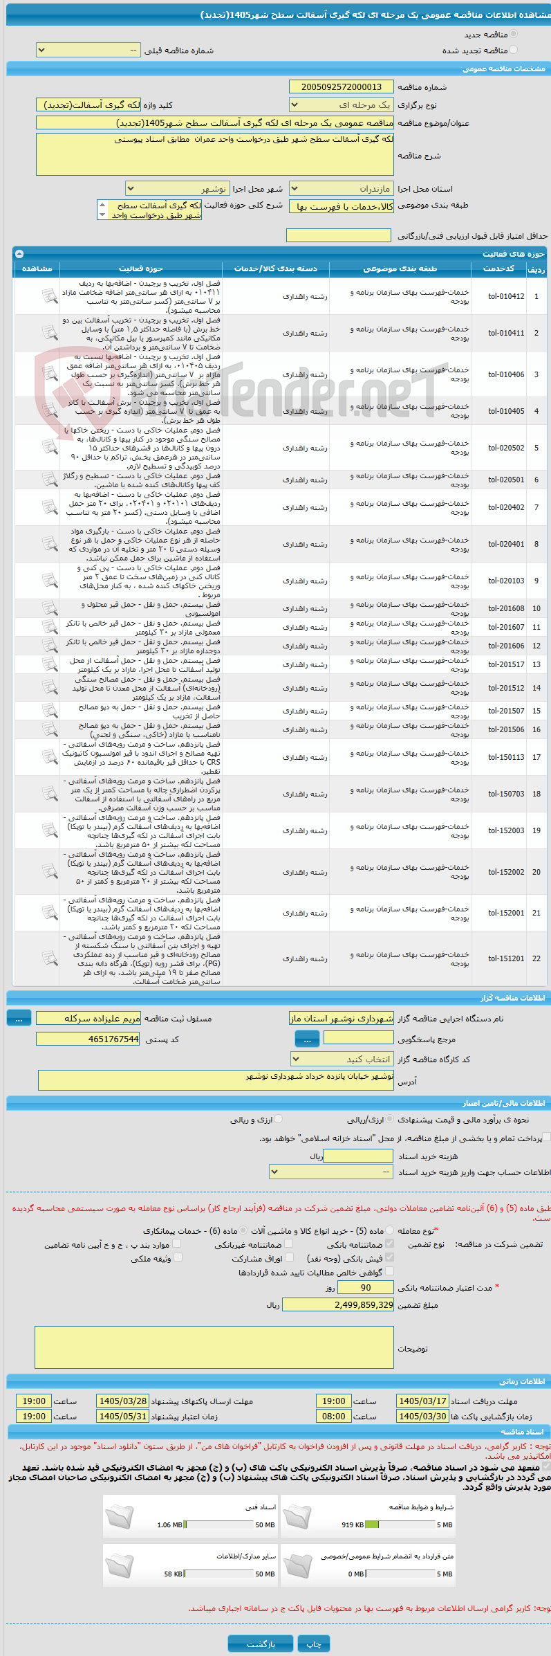The width and height of the screenshot is (551, 1656).
Task: Click the ردیف column header
Action: [536, 269]
